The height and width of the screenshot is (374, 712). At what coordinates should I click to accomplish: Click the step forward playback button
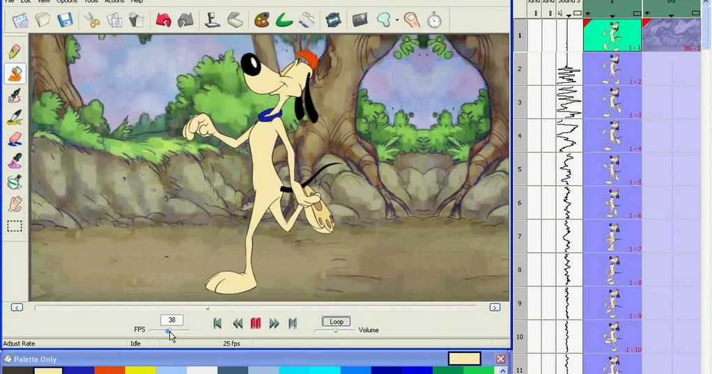tap(274, 323)
